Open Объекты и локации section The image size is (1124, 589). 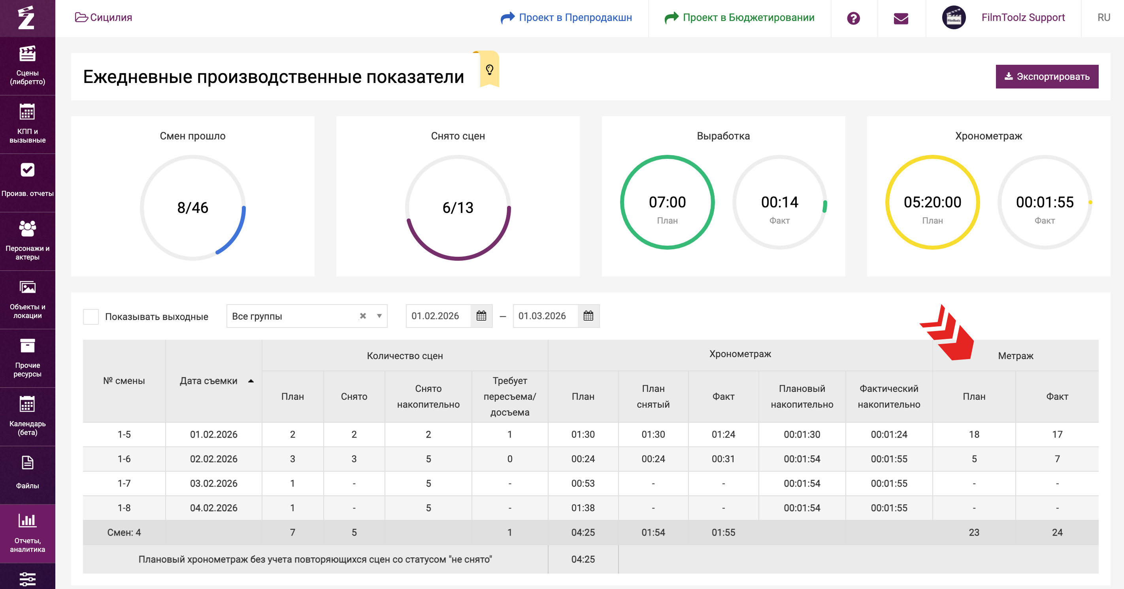[x=27, y=299]
